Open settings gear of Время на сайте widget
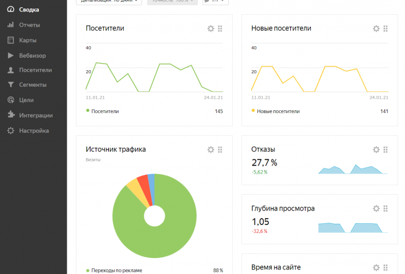405x274 pixels. (x=376, y=268)
